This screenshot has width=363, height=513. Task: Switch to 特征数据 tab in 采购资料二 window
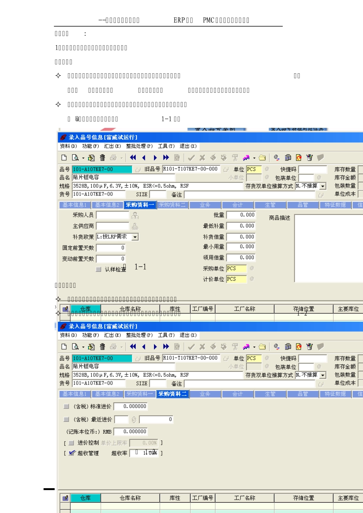coord(335,394)
